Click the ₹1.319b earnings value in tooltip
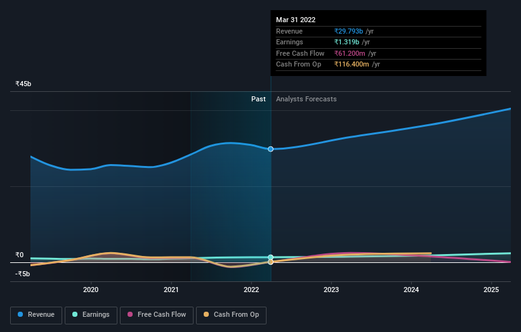 click(346, 42)
